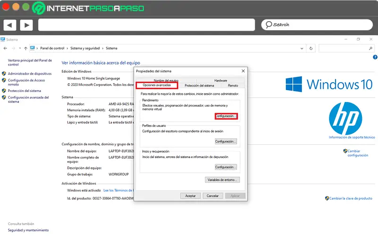Open Perfiles de usuario Configuración button
The width and height of the screenshot is (378, 236).
click(226, 141)
